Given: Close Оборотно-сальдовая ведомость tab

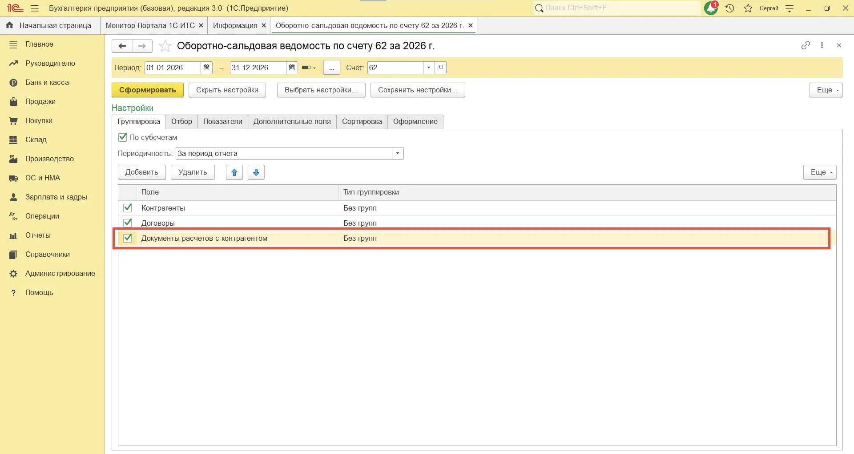Looking at the screenshot, I should (x=471, y=25).
